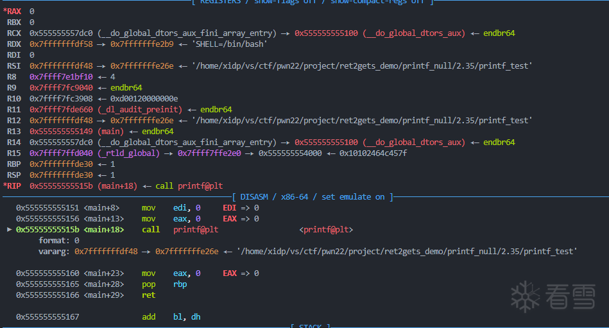Click 0x7ffff7ffe2e0 pointer in R15 row
Viewport: 609px width, 328px height.
coord(209,153)
